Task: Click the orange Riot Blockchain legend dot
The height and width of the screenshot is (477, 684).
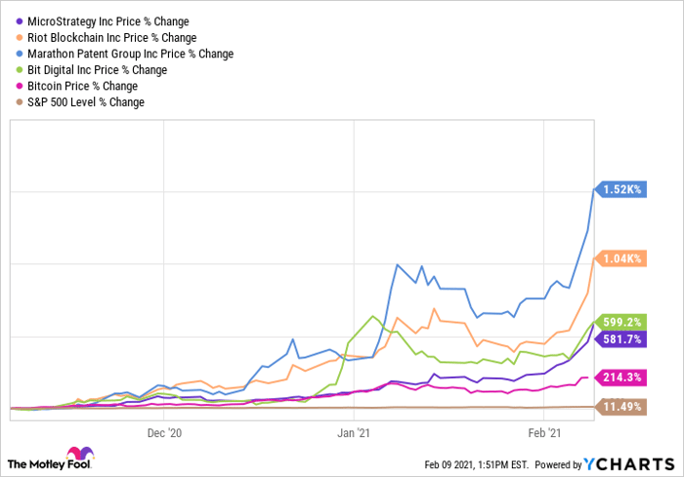Action: click(x=21, y=37)
